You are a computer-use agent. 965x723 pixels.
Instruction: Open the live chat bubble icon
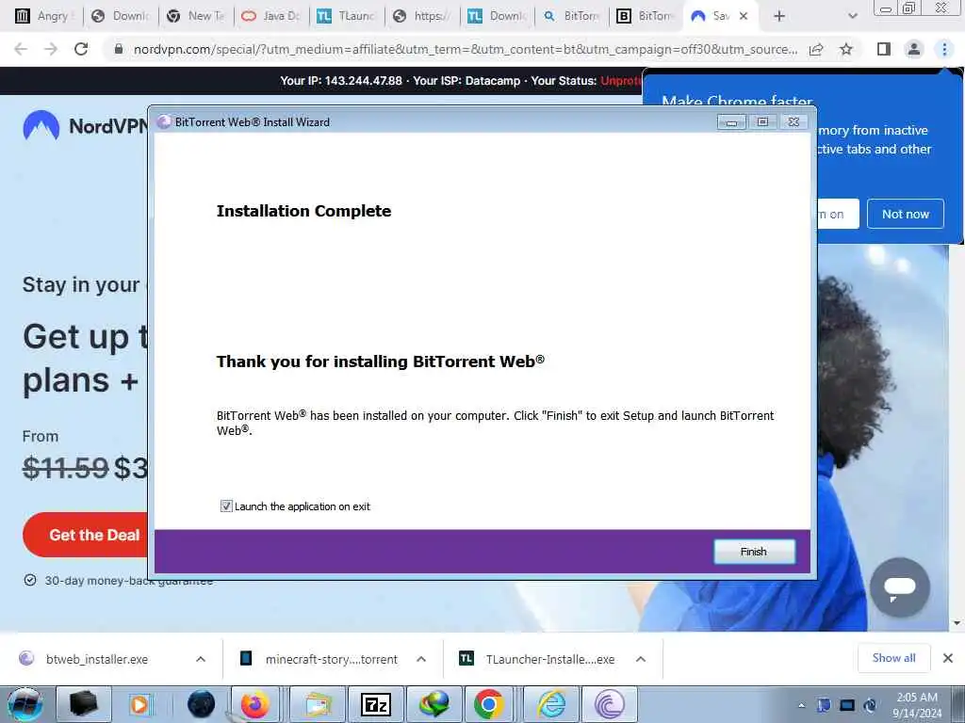coord(900,587)
